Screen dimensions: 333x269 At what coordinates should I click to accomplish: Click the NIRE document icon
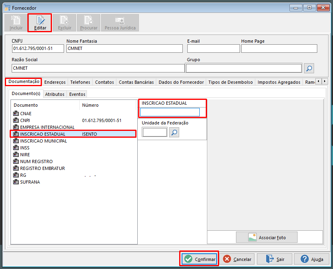click(16, 155)
